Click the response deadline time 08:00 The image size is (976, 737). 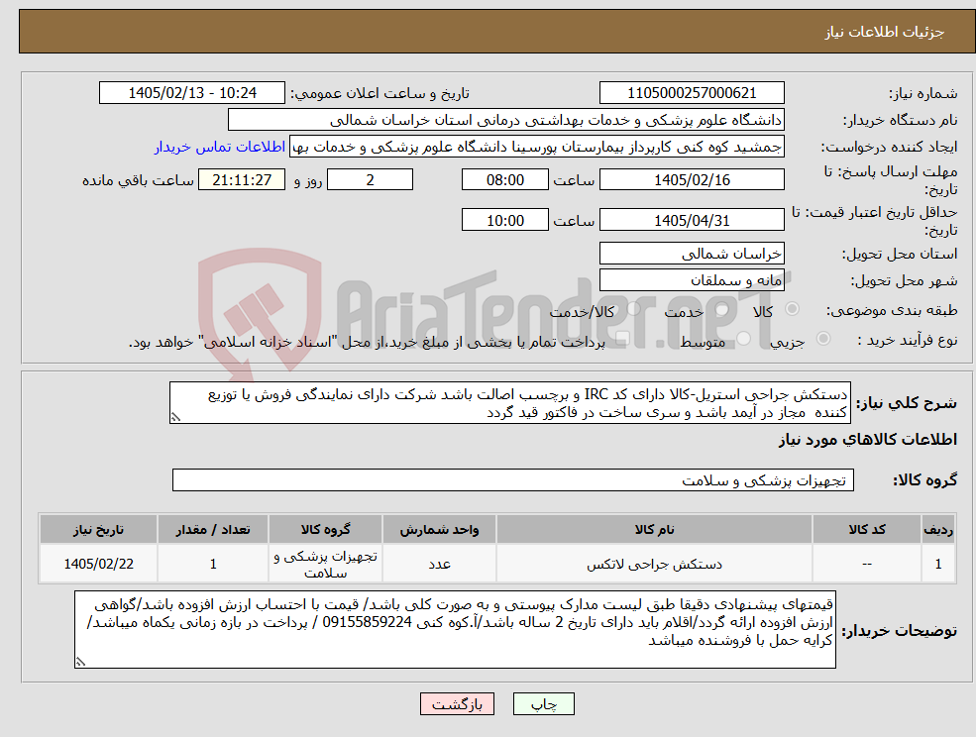coord(504,180)
